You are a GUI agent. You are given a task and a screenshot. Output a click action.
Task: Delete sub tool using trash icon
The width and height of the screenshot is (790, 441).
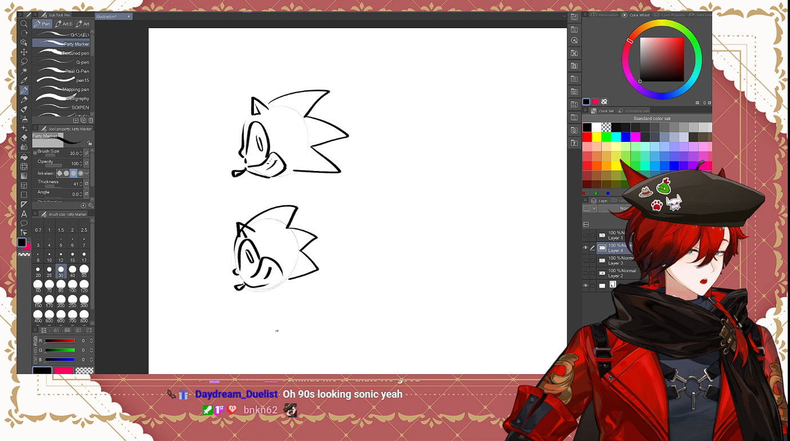pyautogui.click(x=91, y=121)
